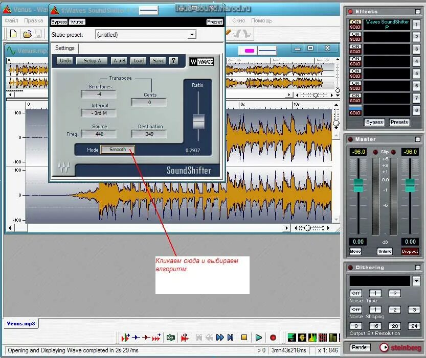Open Presets in Effects panel

399,123
